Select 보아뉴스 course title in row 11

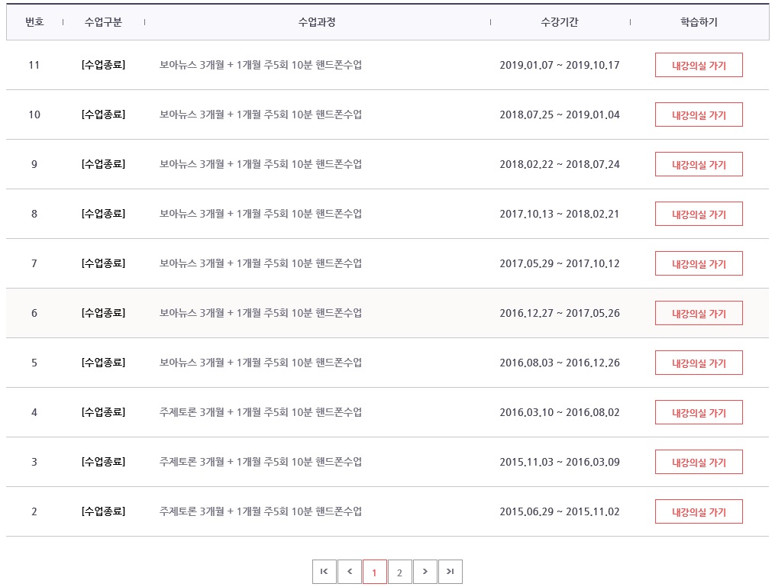[x=260, y=65]
